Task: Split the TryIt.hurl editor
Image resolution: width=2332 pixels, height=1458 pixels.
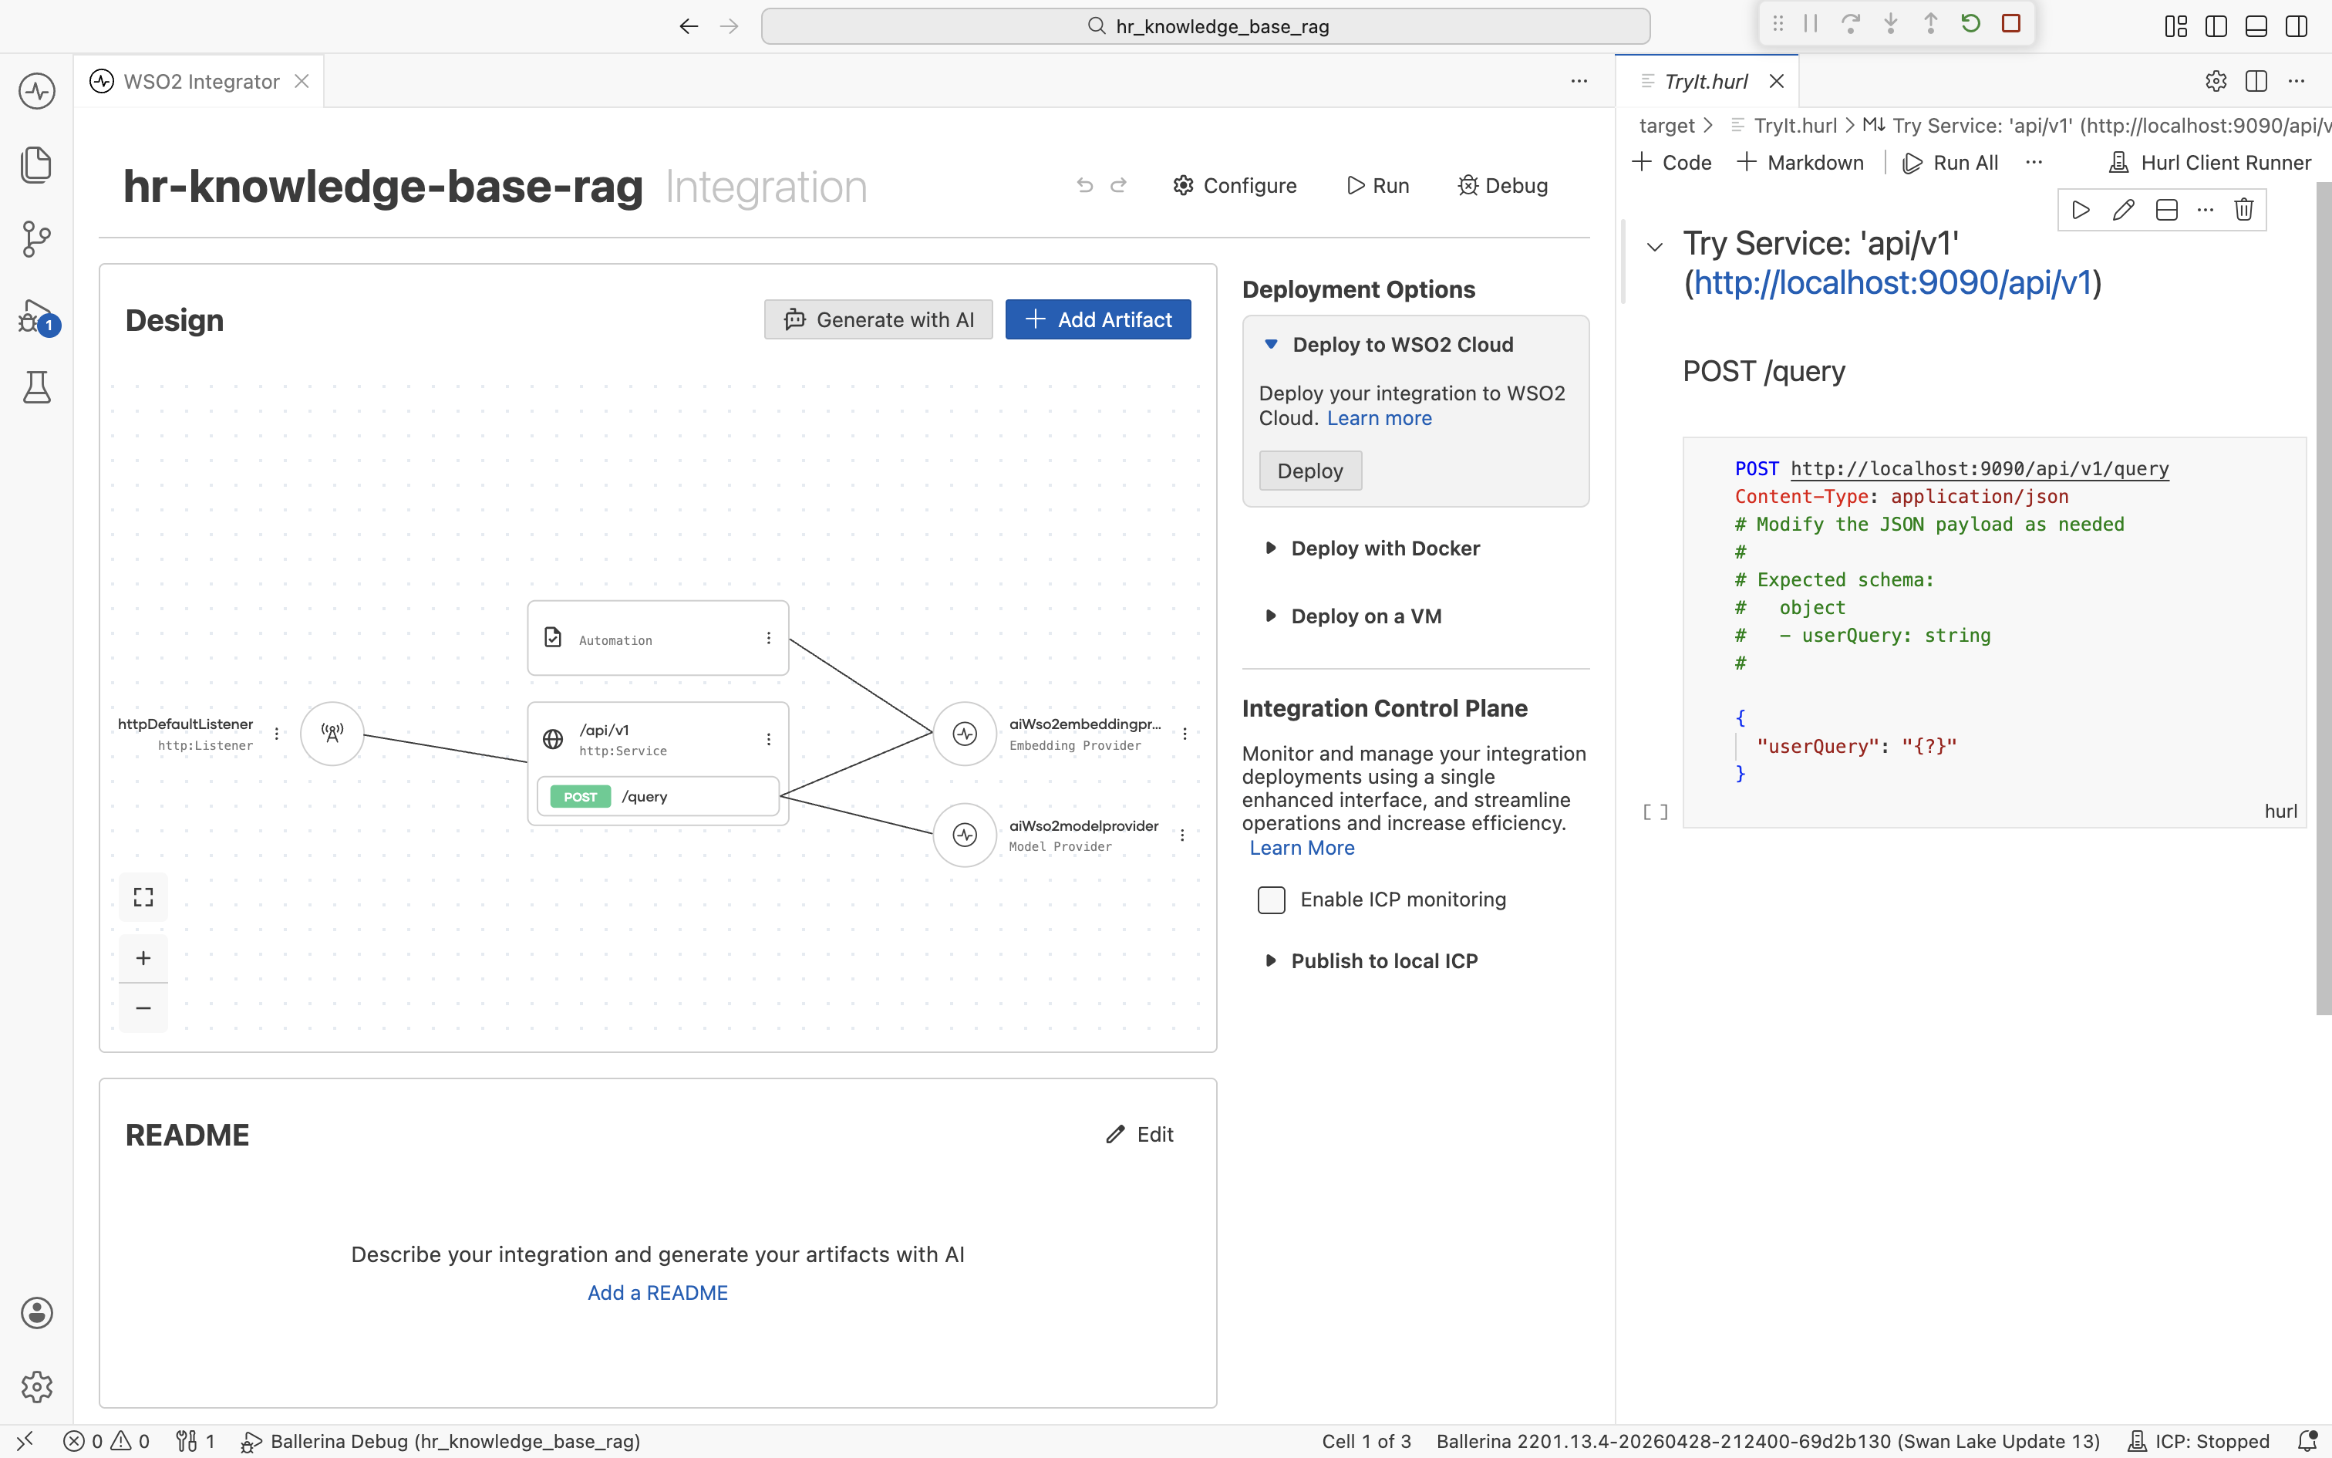Action: coord(2256,81)
